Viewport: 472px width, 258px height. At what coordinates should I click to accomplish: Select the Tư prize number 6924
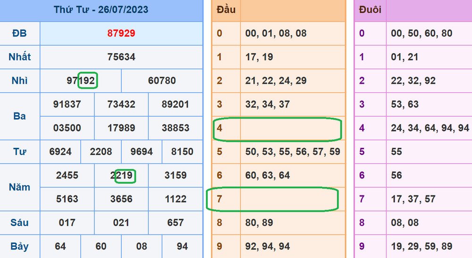pyautogui.click(x=60, y=152)
